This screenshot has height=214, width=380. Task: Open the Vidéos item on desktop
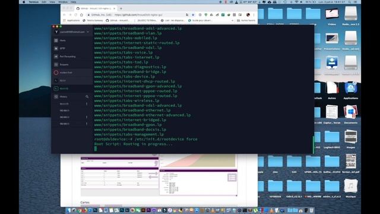(332, 16)
